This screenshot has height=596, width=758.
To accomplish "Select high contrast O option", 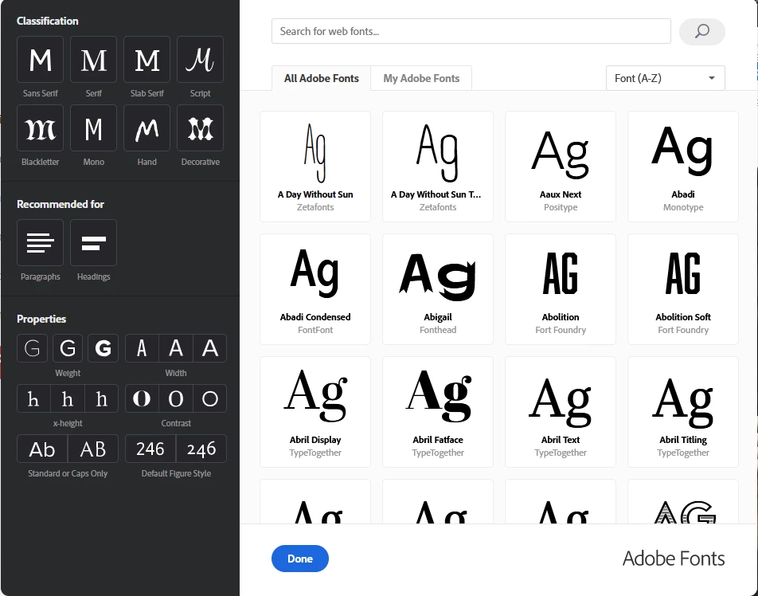I will pos(142,398).
